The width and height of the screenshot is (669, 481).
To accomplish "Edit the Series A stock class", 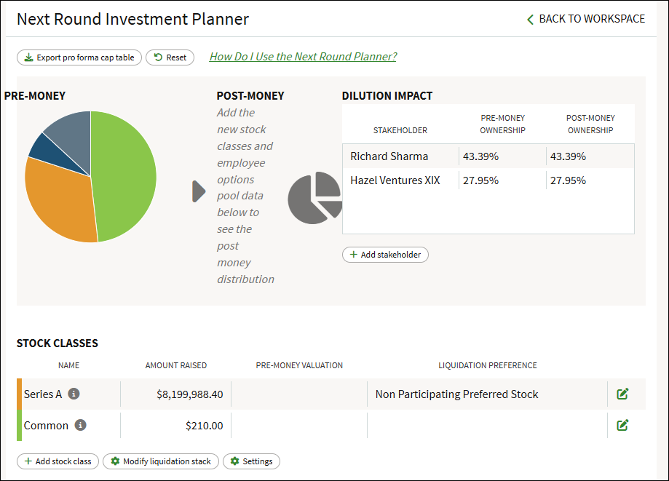I will 622,394.
